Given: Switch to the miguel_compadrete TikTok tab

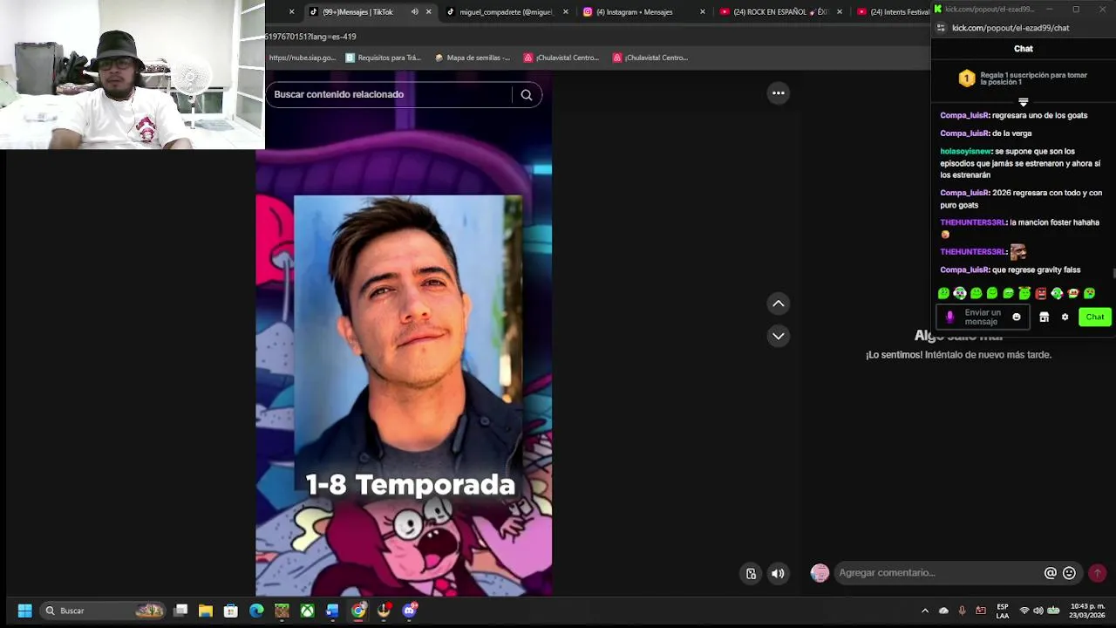Looking at the screenshot, I should point(506,12).
